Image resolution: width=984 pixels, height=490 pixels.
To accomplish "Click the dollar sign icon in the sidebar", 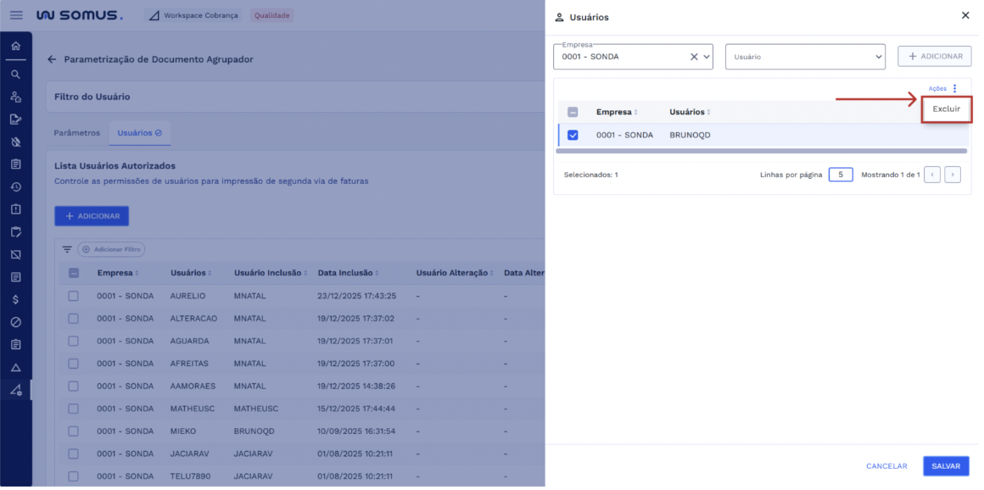I will click(15, 299).
